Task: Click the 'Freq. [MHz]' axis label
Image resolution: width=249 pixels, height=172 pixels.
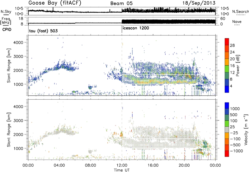Action: [6, 21]
